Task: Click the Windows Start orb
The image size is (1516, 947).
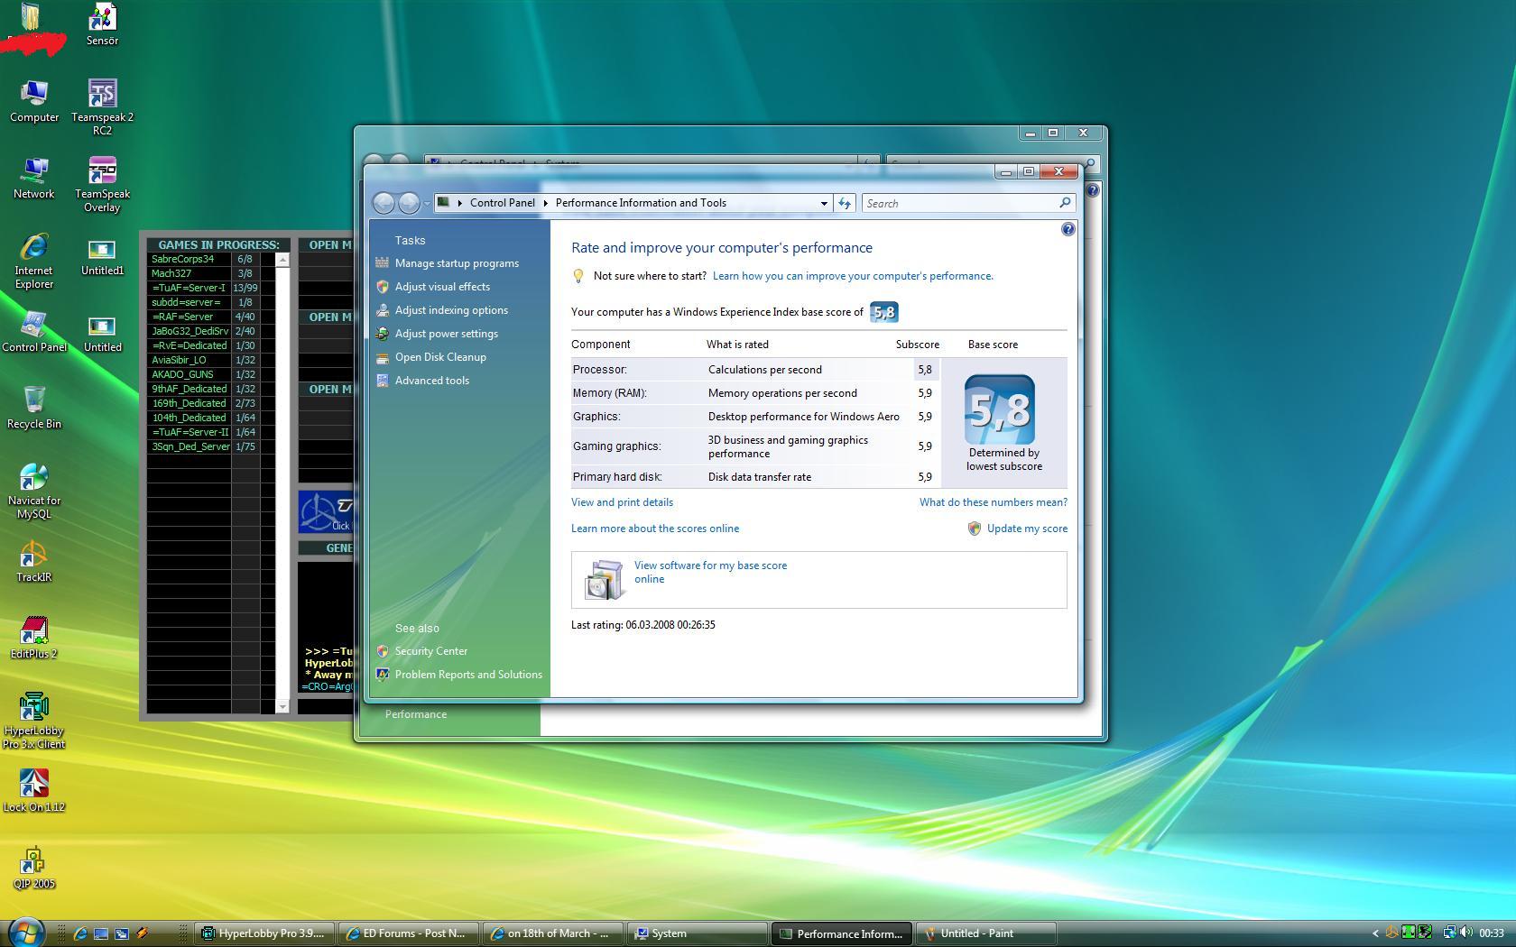Action: (25, 932)
